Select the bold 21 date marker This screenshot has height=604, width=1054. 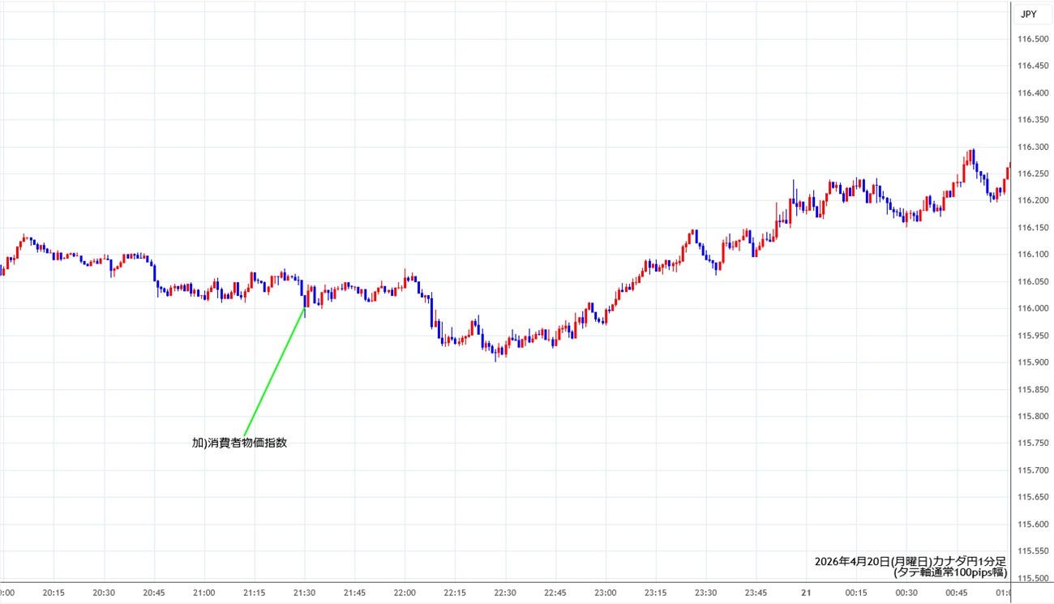coord(806,593)
